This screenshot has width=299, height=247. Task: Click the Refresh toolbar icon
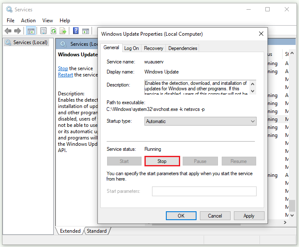[54, 31]
